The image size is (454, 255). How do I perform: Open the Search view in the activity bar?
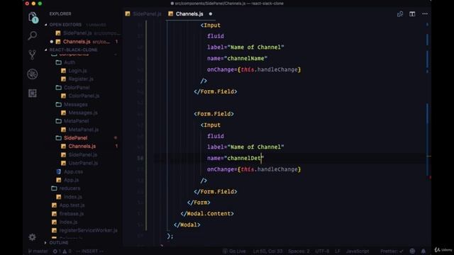(33, 35)
